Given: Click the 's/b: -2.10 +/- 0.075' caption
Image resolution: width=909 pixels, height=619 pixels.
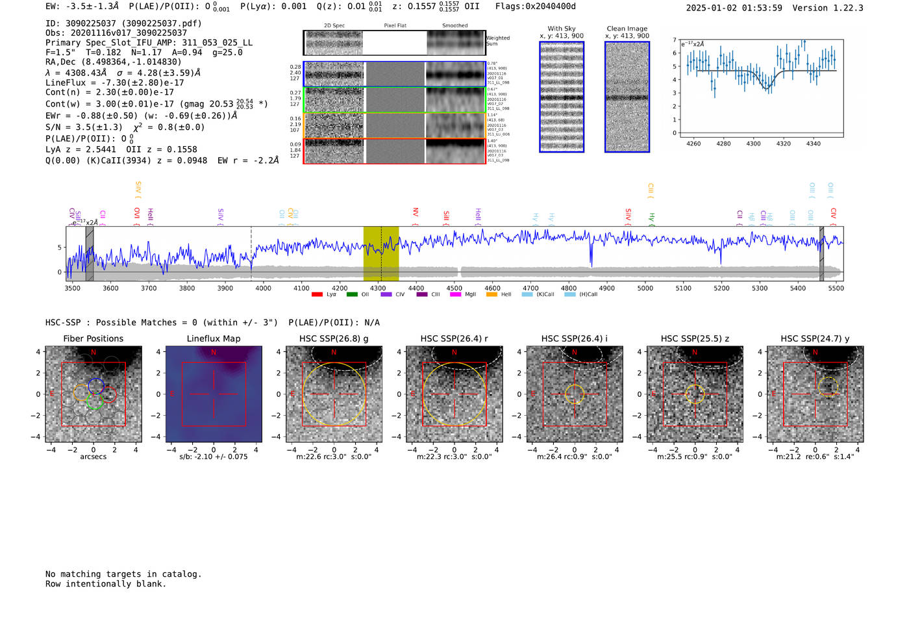Looking at the screenshot, I should pyautogui.click(x=214, y=457).
